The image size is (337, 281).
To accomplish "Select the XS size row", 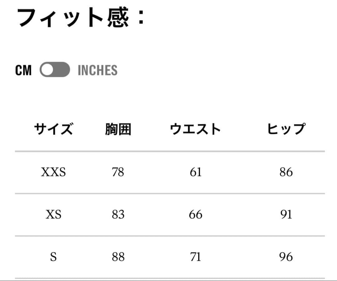I will (x=54, y=214).
